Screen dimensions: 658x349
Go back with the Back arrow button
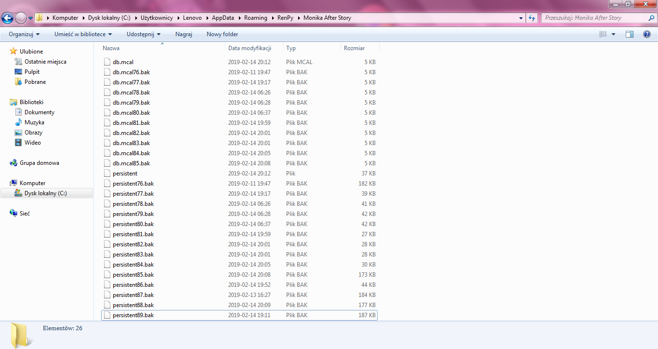[x=7, y=18]
